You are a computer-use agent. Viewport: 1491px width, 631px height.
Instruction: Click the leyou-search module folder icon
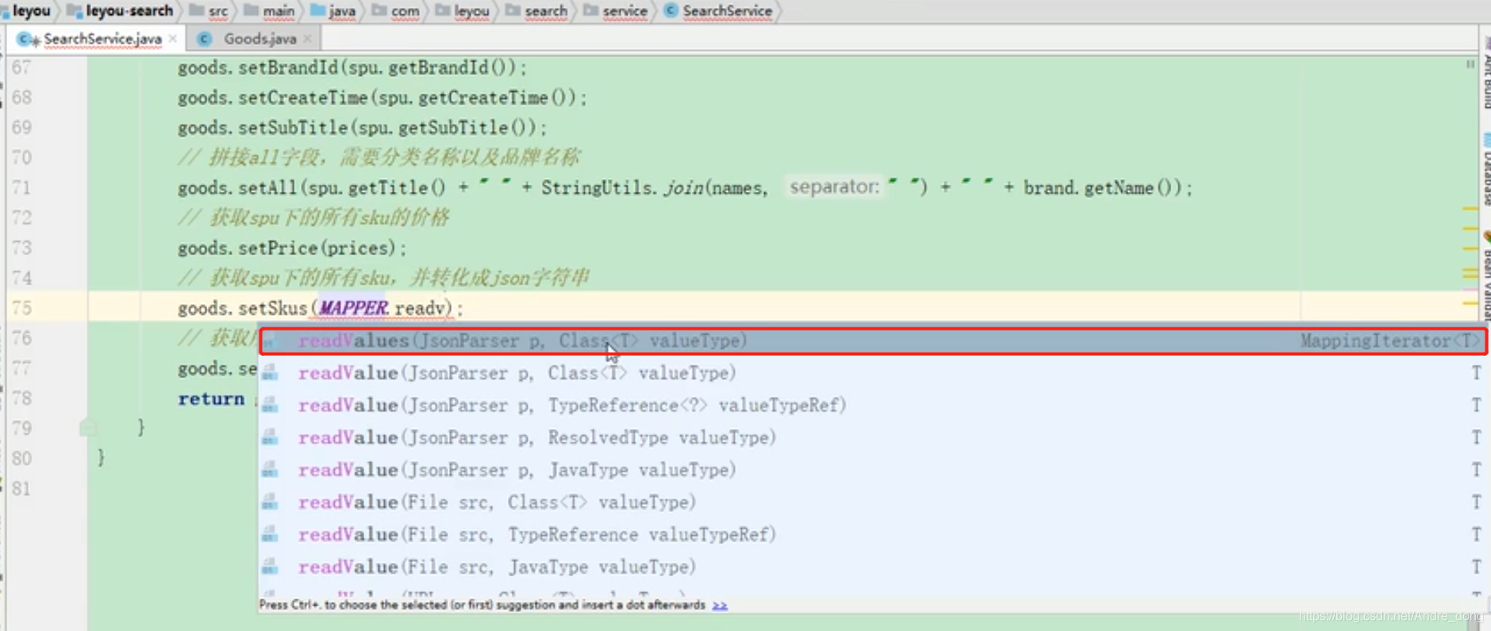point(75,10)
